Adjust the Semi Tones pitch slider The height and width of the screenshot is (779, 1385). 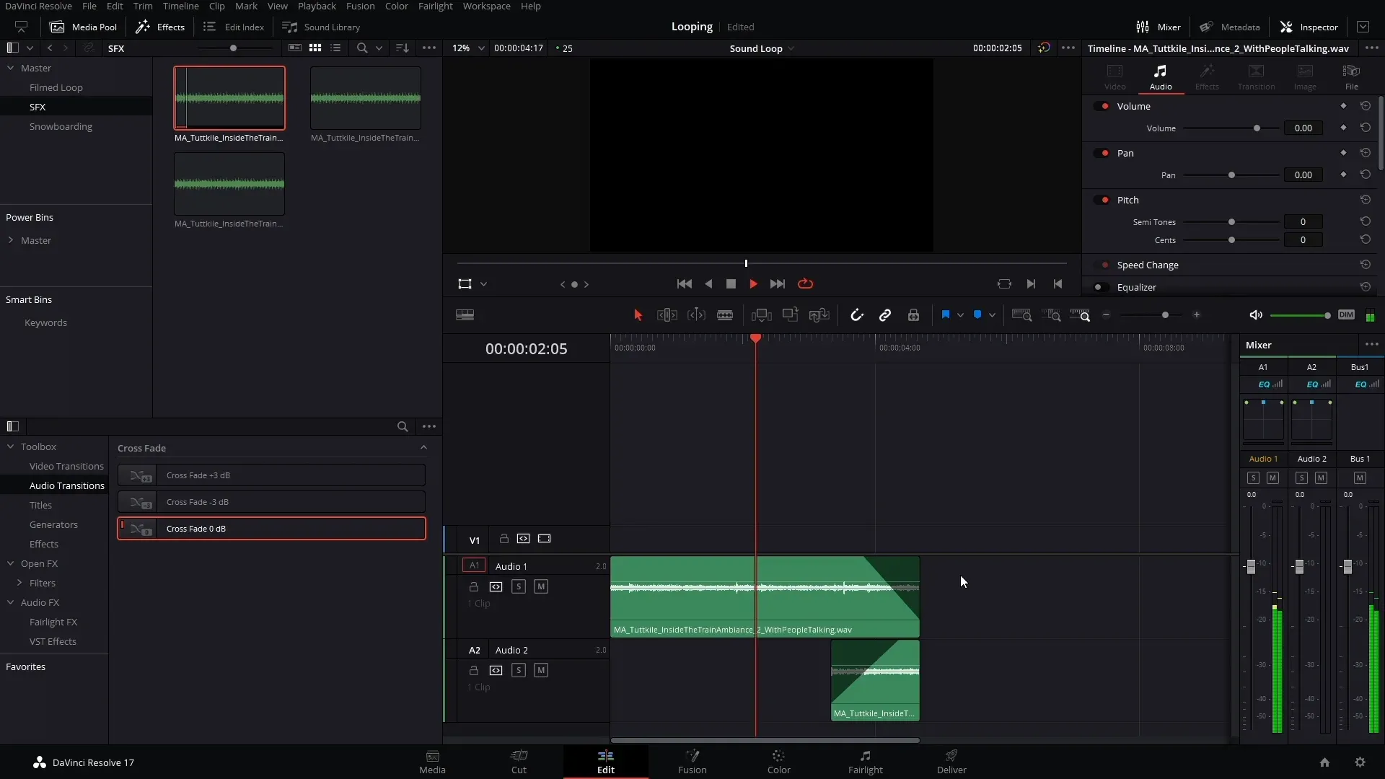click(1231, 222)
